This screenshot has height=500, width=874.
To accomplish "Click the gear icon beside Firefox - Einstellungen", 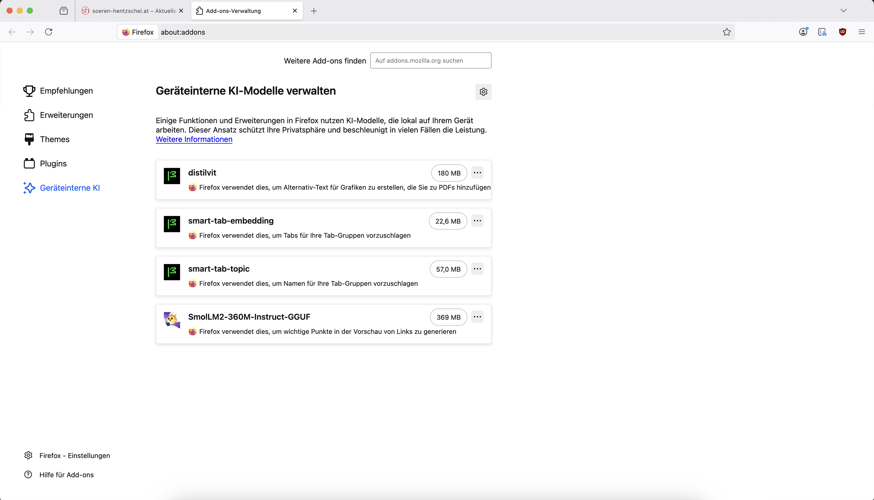I will click(28, 455).
